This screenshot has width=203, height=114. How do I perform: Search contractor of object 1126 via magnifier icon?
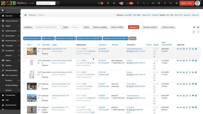tap(127, 86)
